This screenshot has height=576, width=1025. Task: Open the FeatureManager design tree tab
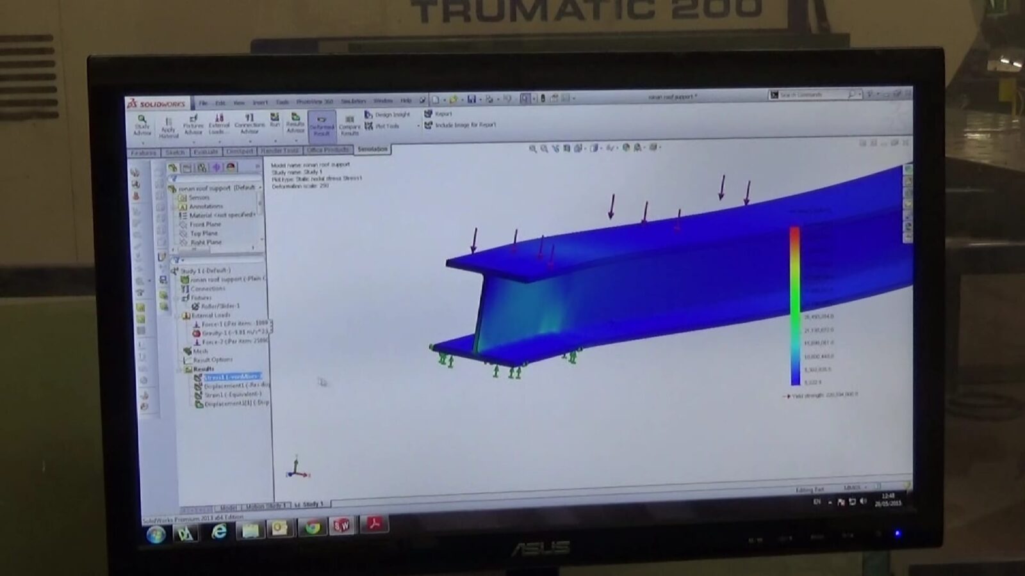click(173, 168)
